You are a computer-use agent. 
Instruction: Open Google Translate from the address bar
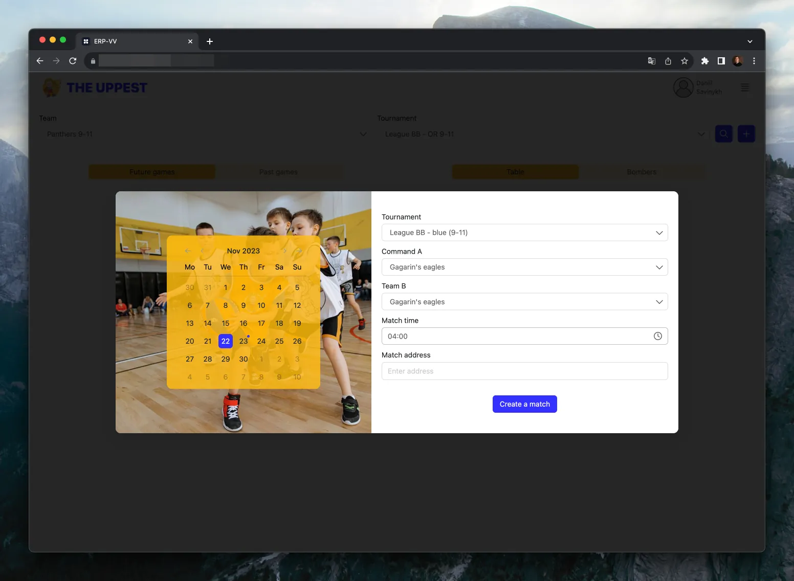coord(651,60)
